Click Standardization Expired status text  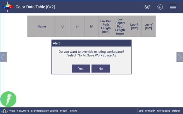point(44,111)
